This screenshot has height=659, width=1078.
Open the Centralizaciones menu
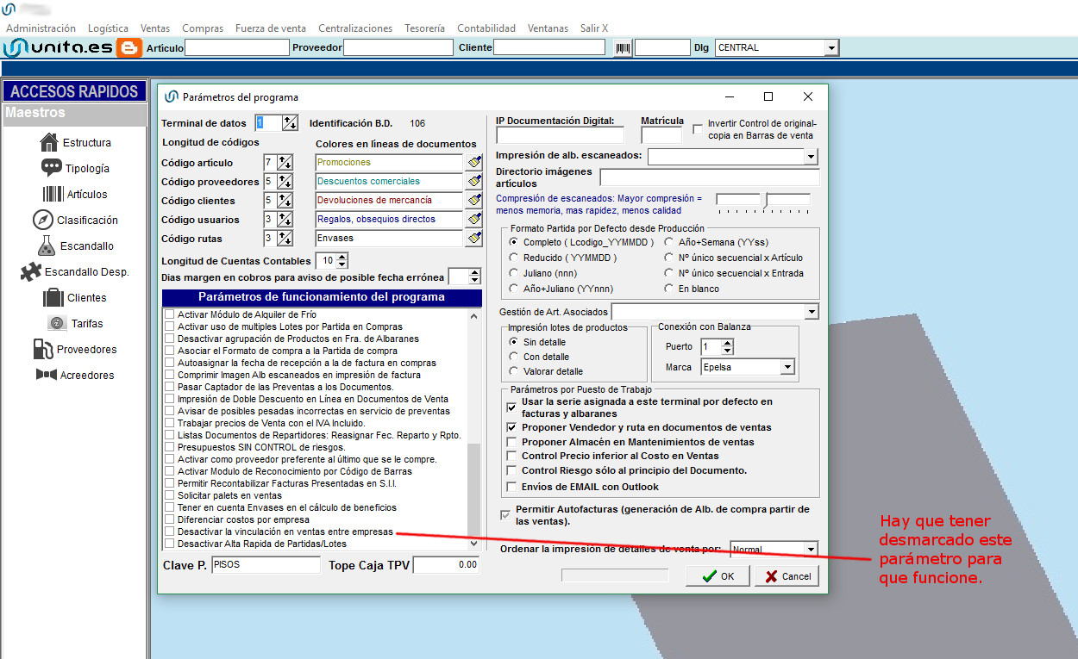(x=355, y=28)
